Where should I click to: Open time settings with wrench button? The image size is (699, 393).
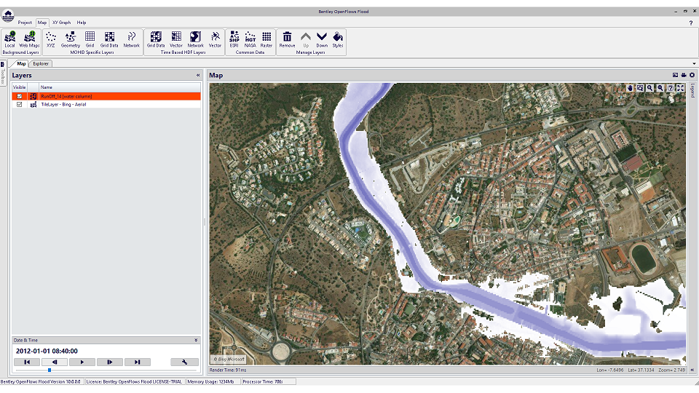[184, 362]
